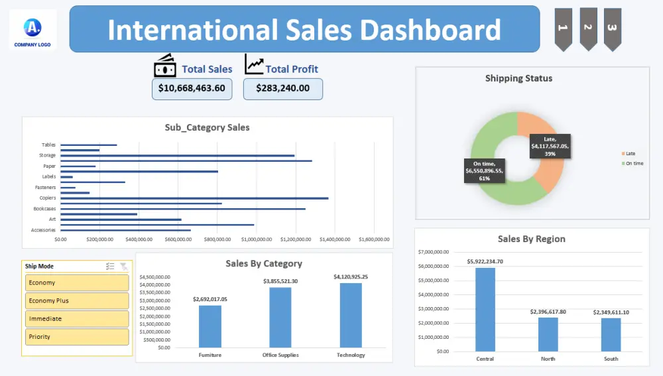Toggle multi-select in Ship Mode slicer
663x376 pixels.
pyautogui.click(x=110, y=266)
